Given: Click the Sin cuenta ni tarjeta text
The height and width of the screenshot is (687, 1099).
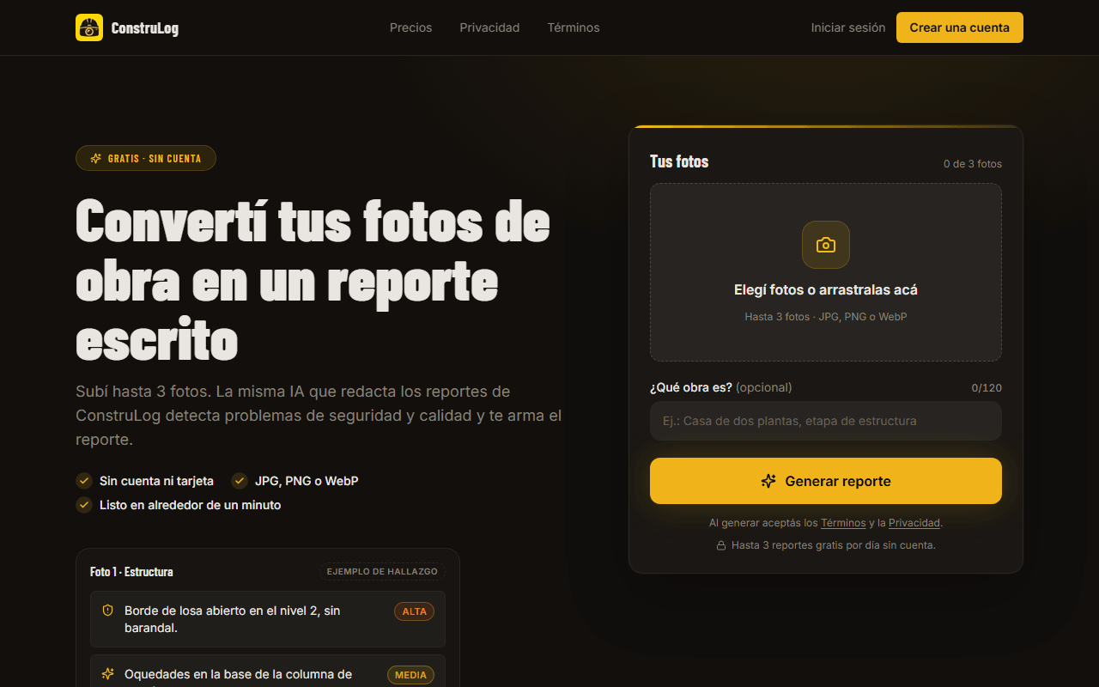Looking at the screenshot, I should tap(156, 481).
